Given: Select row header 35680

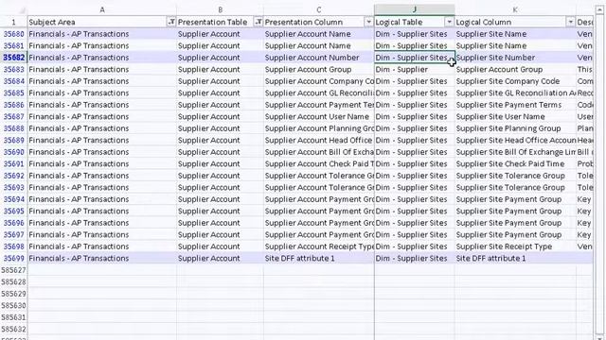Looking at the screenshot, I should point(14,34).
